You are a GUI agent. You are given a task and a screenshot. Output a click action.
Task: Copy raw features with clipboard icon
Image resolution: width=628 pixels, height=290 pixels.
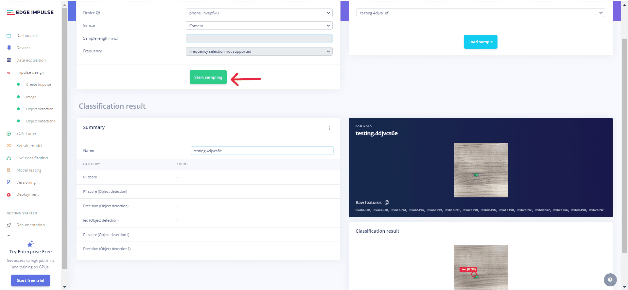pos(387,202)
